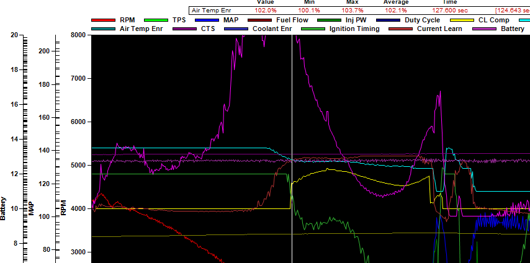
Task: Click the Average value 102.1% cell
Action: tap(396, 11)
